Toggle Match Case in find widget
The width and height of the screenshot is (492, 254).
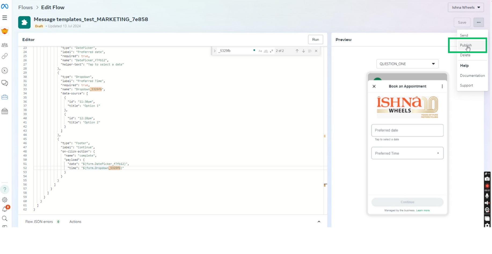pyautogui.click(x=260, y=51)
